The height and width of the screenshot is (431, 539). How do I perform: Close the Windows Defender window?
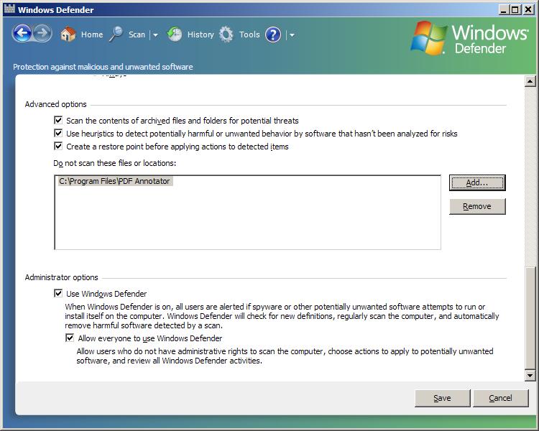[528, 9]
